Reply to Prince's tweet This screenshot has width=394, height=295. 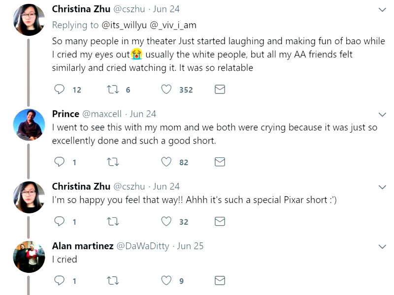click(x=59, y=162)
